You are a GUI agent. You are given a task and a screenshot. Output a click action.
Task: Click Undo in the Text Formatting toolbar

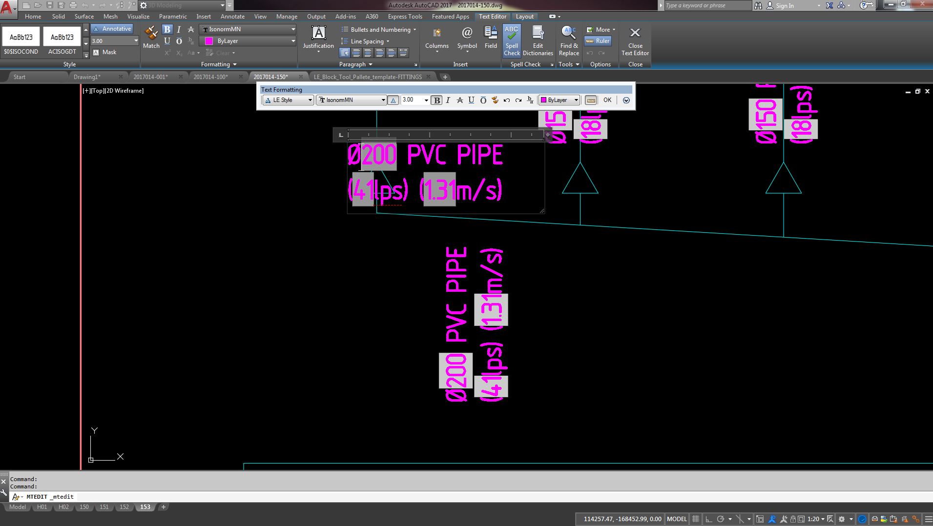point(506,100)
